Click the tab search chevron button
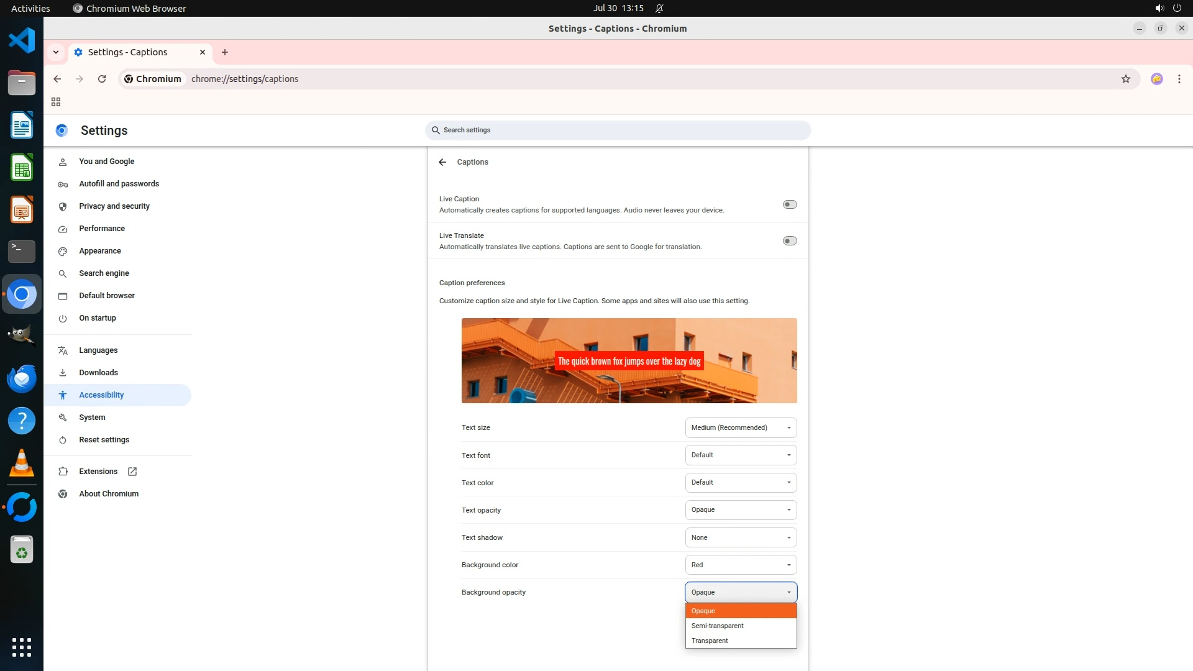Screen dimensions: 1193x671 point(56,52)
